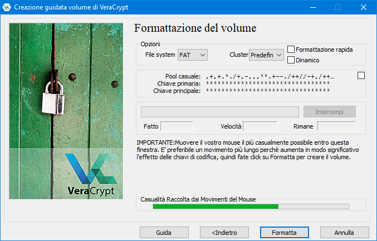This screenshot has height=241, width=377.
Task: Click the VeraCrypt title bar icon
Action: click(x=7, y=7)
